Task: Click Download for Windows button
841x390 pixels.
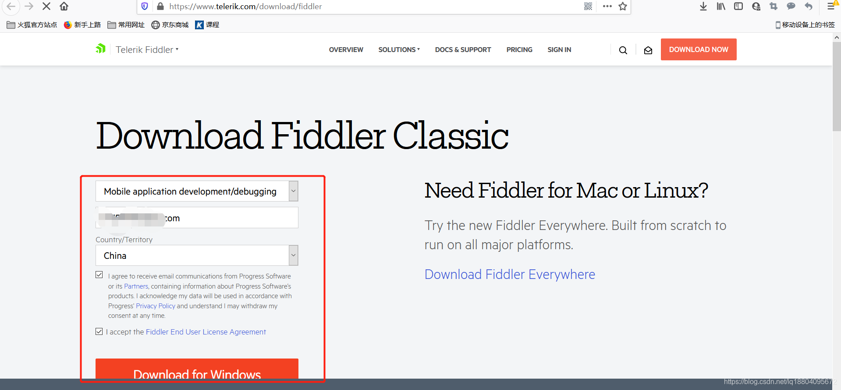Action: tap(197, 369)
